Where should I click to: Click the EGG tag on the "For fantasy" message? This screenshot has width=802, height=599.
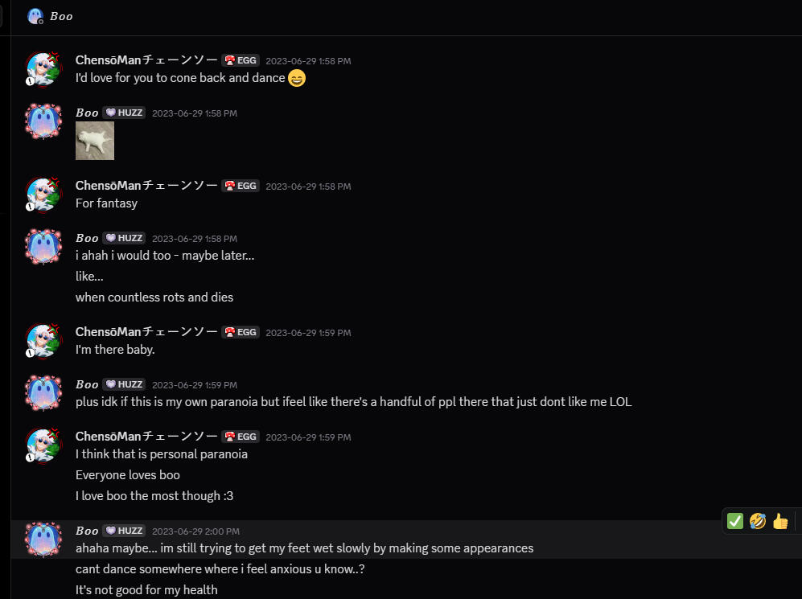coord(241,186)
